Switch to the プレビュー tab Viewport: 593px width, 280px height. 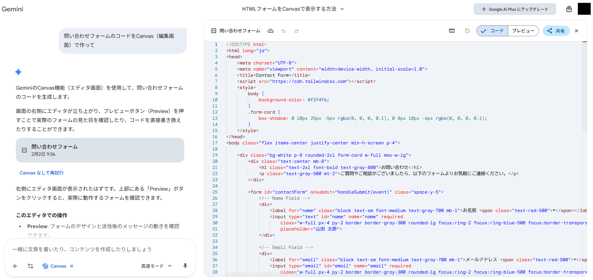tap(523, 31)
